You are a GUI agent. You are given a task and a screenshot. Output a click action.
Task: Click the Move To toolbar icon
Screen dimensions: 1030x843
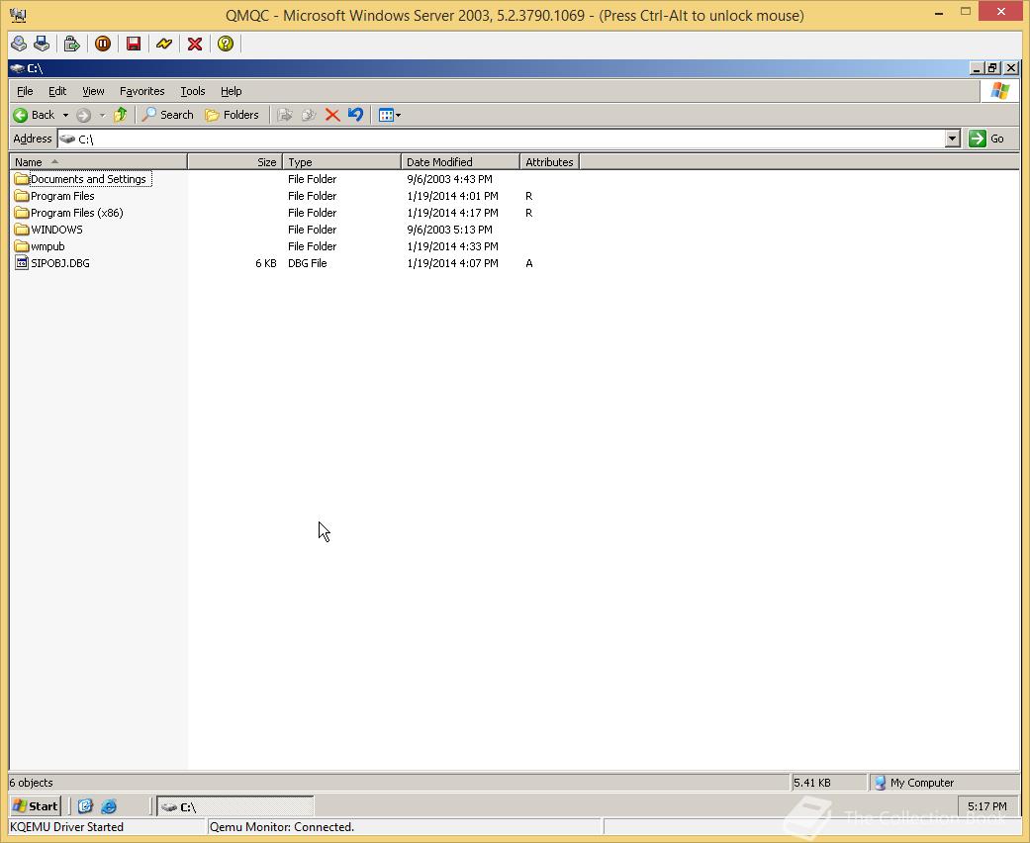(284, 115)
